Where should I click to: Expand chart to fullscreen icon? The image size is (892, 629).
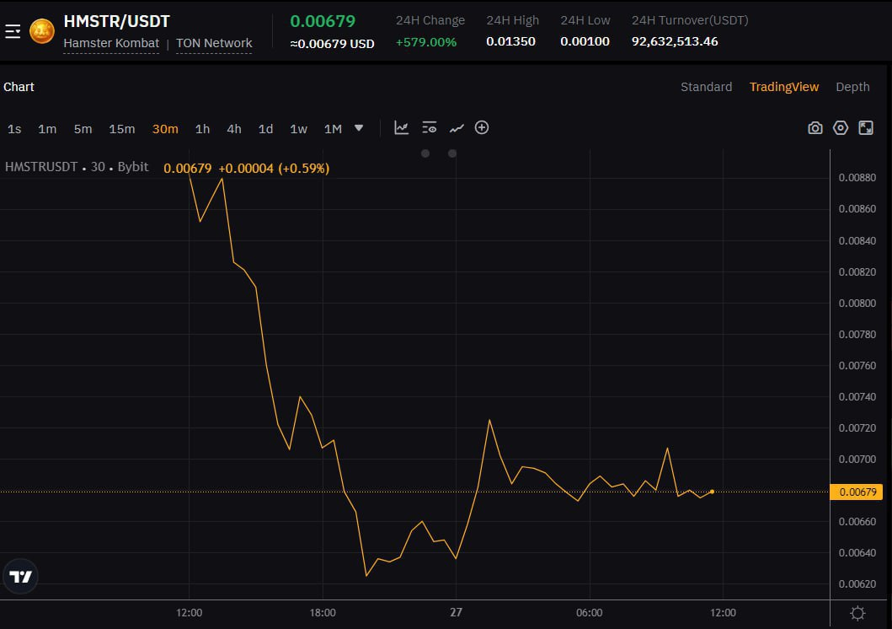coord(866,128)
